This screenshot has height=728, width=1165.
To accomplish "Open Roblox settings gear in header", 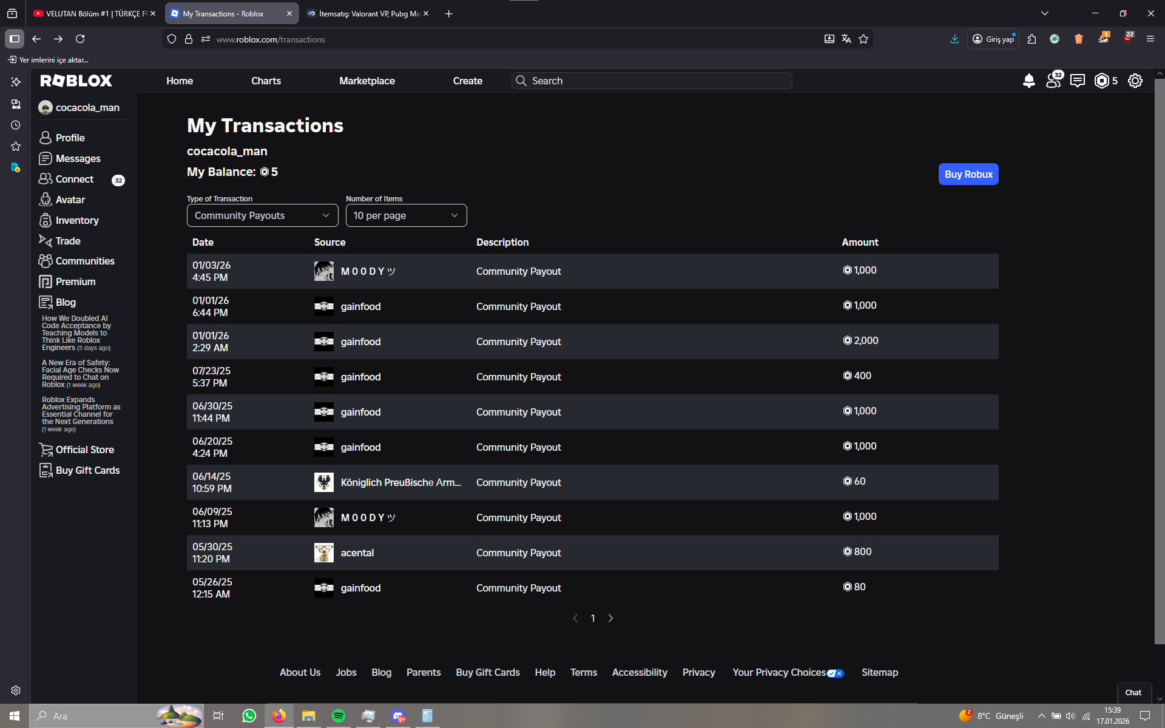I will pos(1135,81).
